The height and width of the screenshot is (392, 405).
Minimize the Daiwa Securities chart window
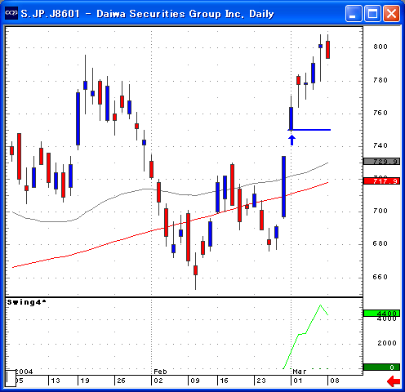[x=354, y=13]
